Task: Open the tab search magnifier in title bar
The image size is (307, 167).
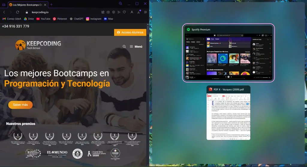Action: [x=121, y=4]
